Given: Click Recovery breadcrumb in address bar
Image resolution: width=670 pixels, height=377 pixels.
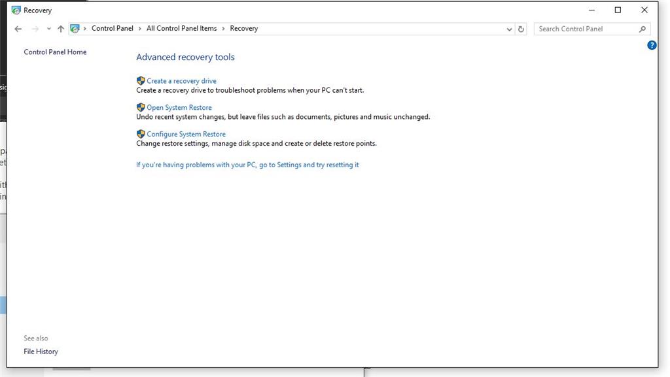Looking at the screenshot, I should tap(244, 29).
